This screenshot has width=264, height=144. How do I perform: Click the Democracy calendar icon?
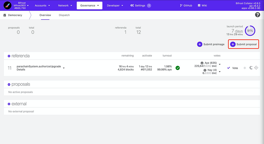pyautogui.click(x=5, y=15)
